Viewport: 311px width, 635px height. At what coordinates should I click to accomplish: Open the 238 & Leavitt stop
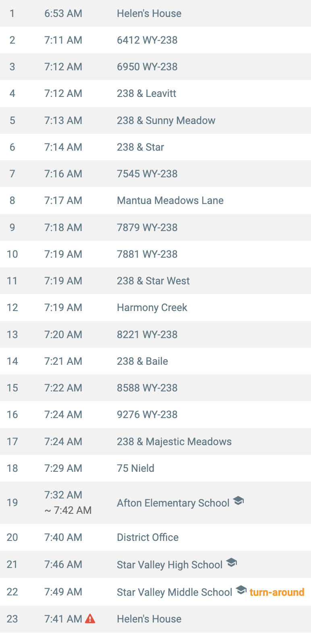[155, 93]
